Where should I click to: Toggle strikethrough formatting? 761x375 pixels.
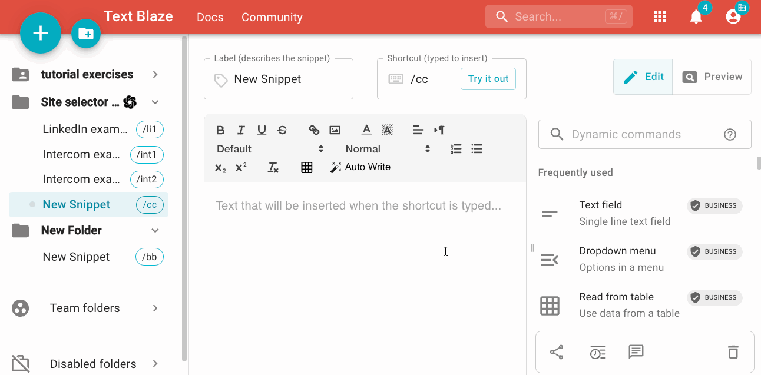tap(283, 130)
